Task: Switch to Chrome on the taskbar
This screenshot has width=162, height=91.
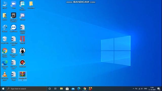Action: point(85,89)
